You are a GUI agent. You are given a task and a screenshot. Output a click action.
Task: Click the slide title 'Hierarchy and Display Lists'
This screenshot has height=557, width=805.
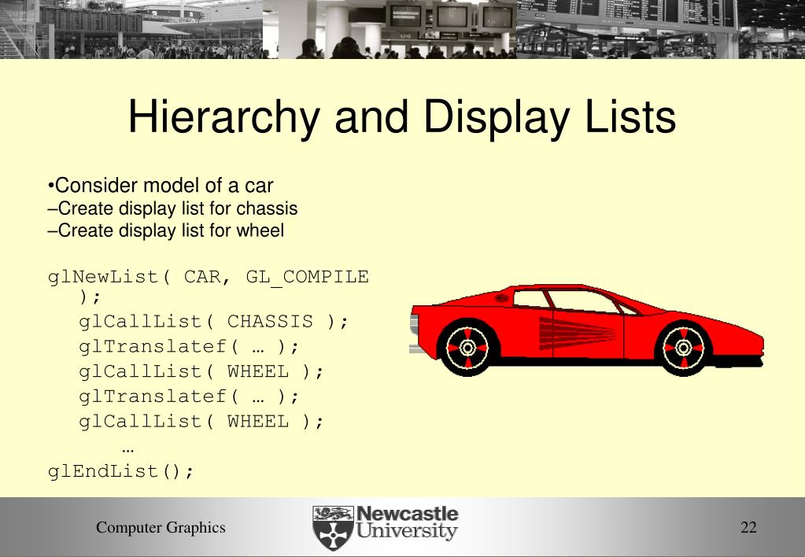401,118
